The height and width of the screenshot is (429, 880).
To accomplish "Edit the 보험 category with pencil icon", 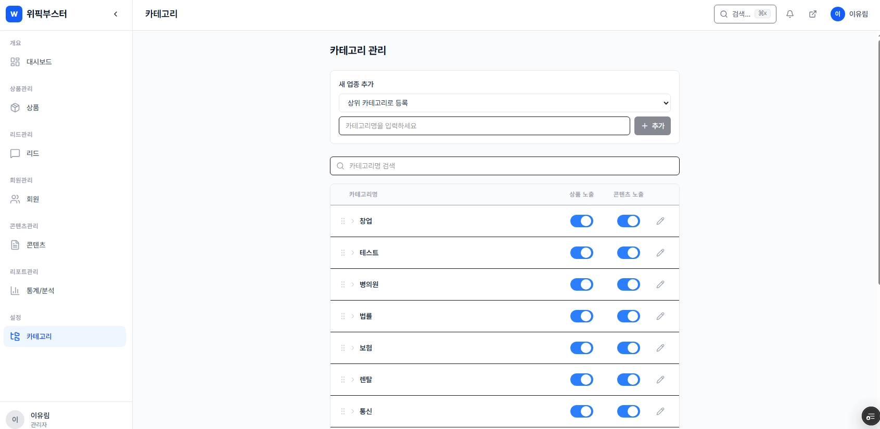I will (660, 348).
